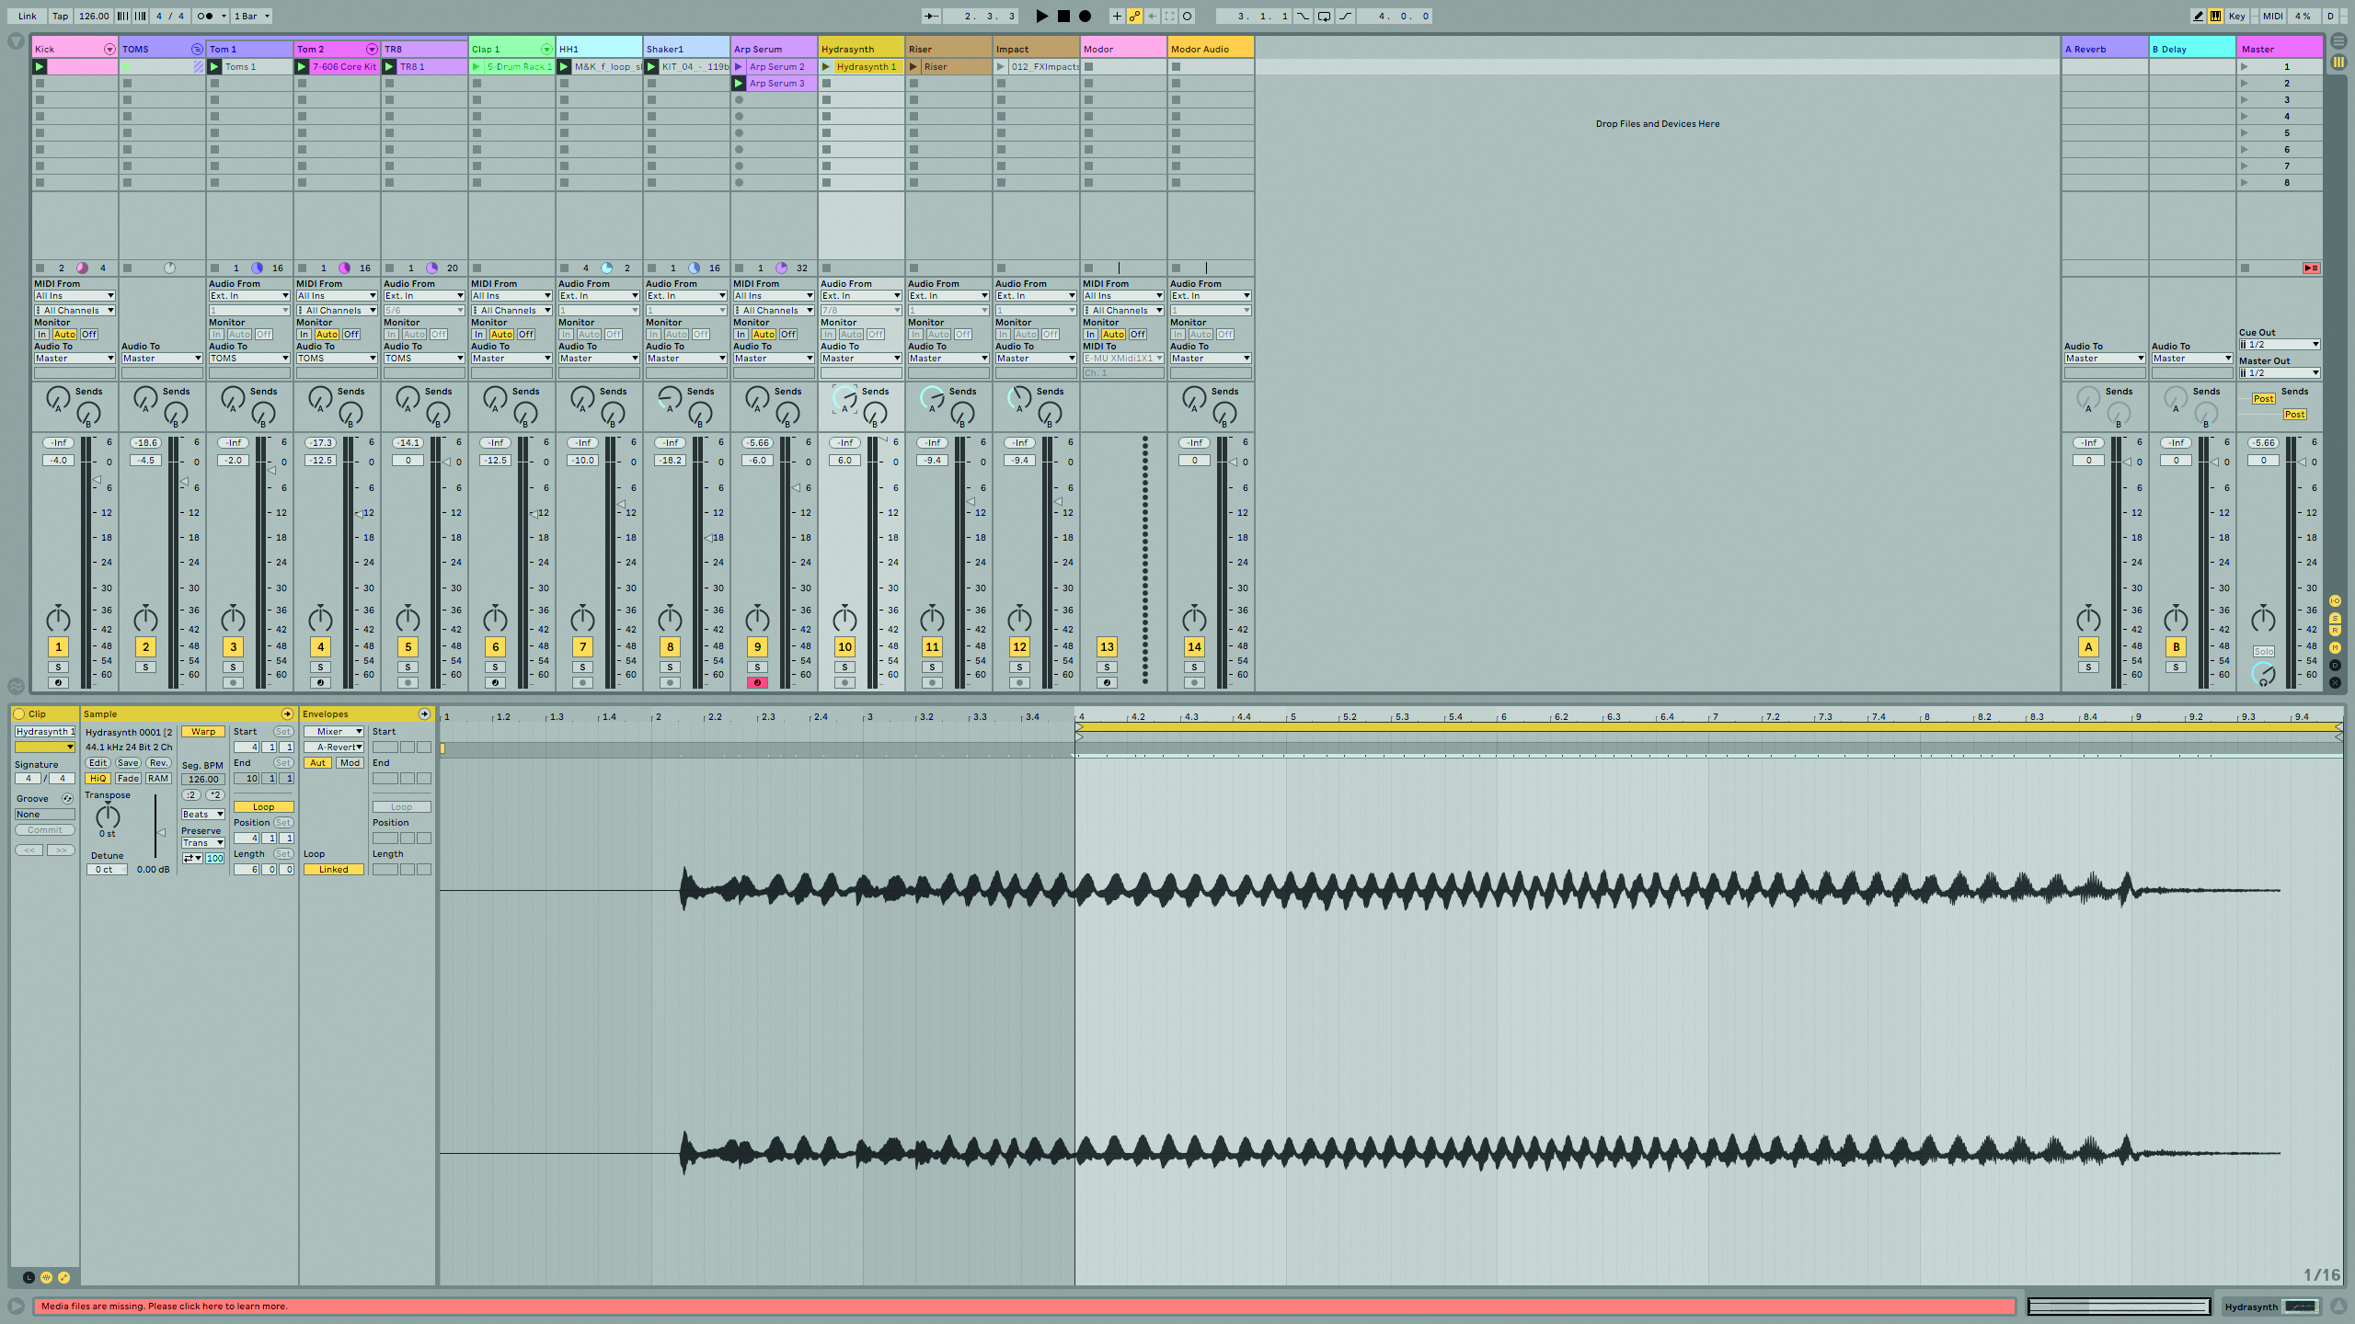The width and height of the screenshot is (2355, 1324).
Task: Open missing media files status message
Action: (1024, 1306)
